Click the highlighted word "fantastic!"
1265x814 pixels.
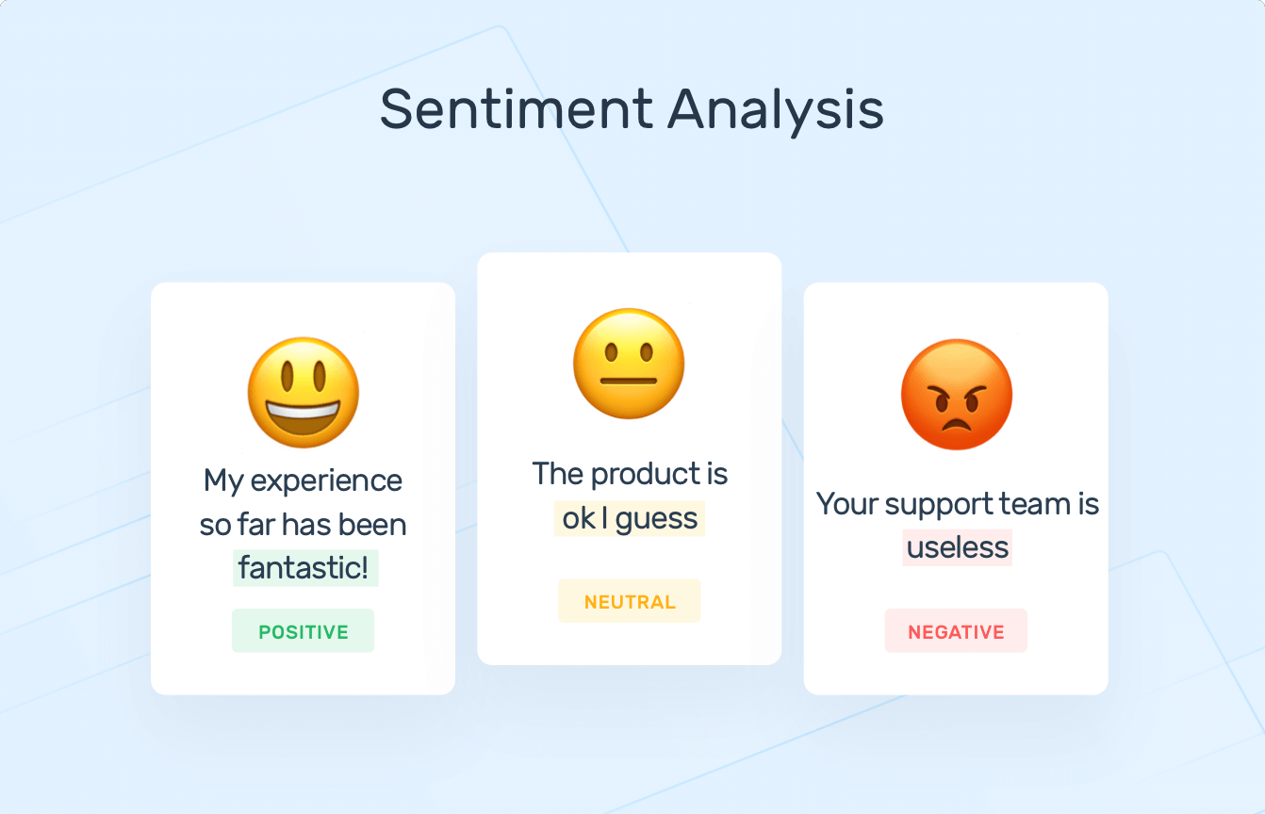pos(304,568)
